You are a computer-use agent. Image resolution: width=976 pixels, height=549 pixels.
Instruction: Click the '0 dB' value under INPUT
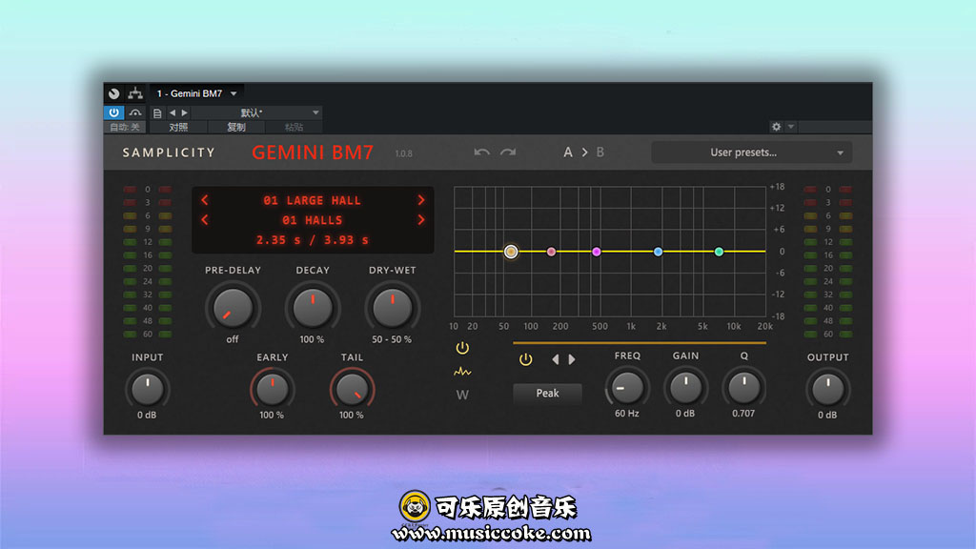point(147,415)
